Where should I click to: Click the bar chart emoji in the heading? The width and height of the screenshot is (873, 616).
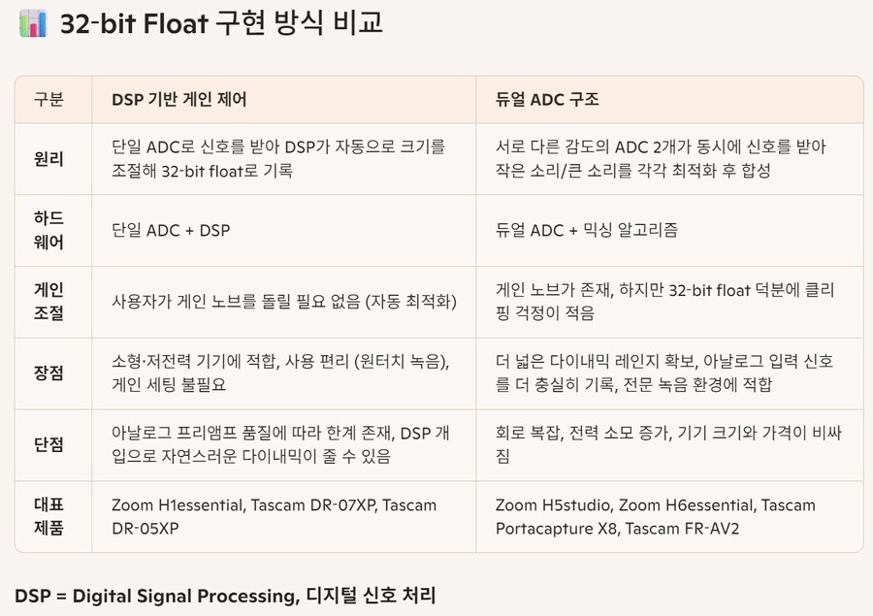click(x=32, y=23)
